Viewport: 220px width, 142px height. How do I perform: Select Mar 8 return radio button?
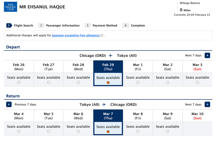[138, 131]
